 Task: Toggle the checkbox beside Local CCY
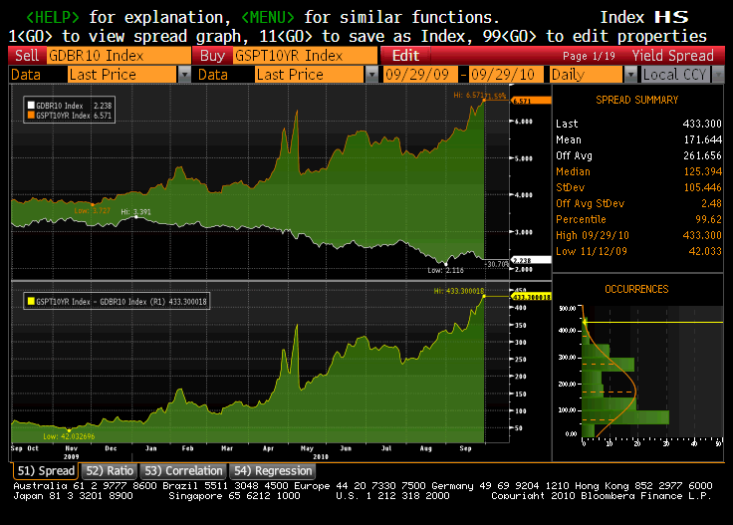click(x=633, y=75)
